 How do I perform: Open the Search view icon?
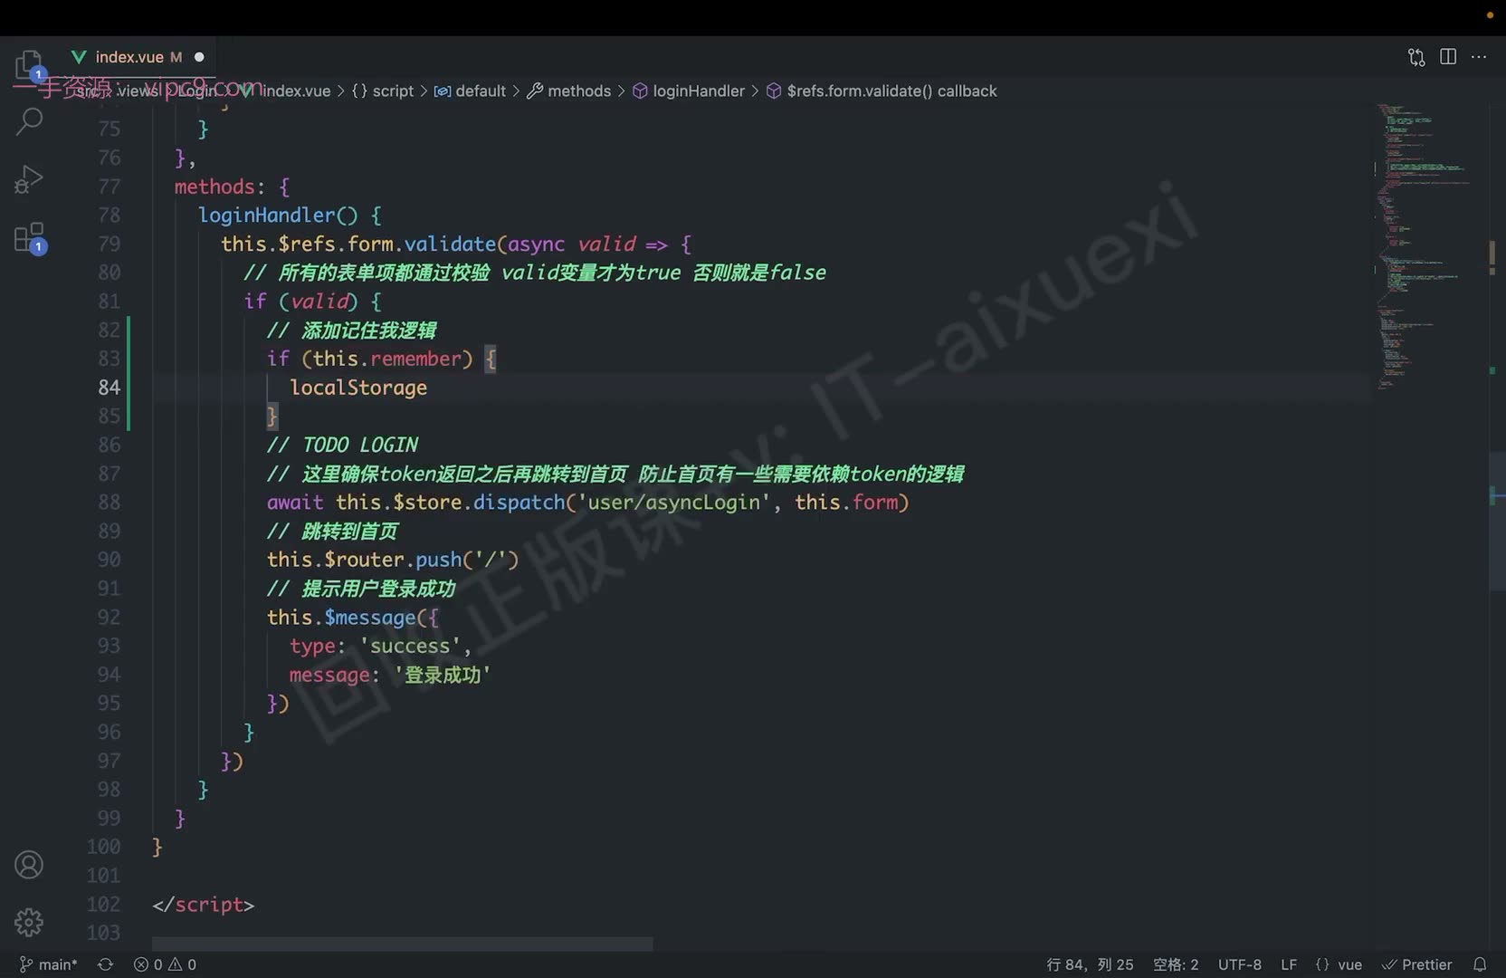click(29, 120)
